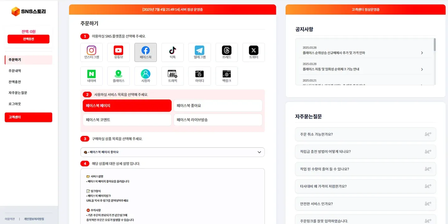
Task: Expand the FAQ 타사대비 왜 가격이 저렴한가요?
Action: pos(366,186)
